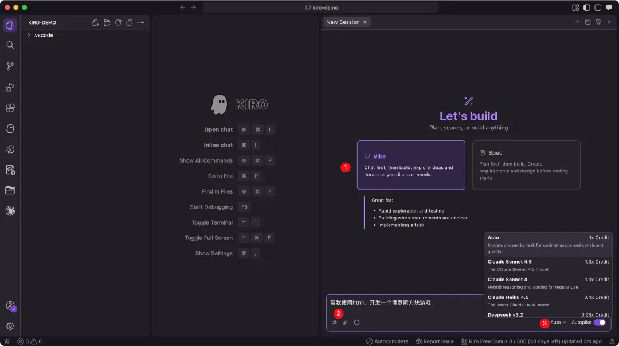Select the Vibe mode card
Viewport: 619px width, 346px height.
(411, 165)
